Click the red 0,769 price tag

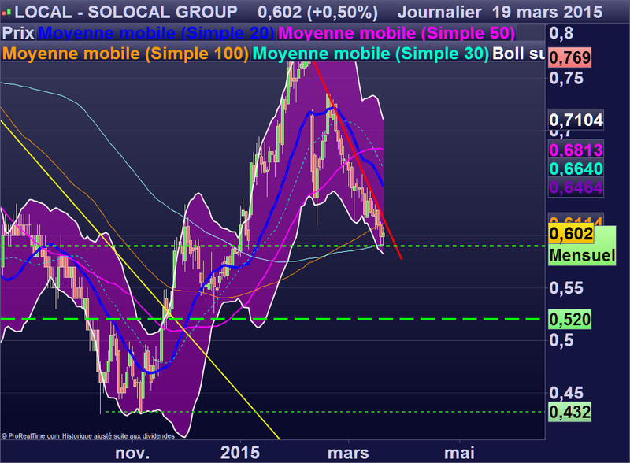coord(569,58)
